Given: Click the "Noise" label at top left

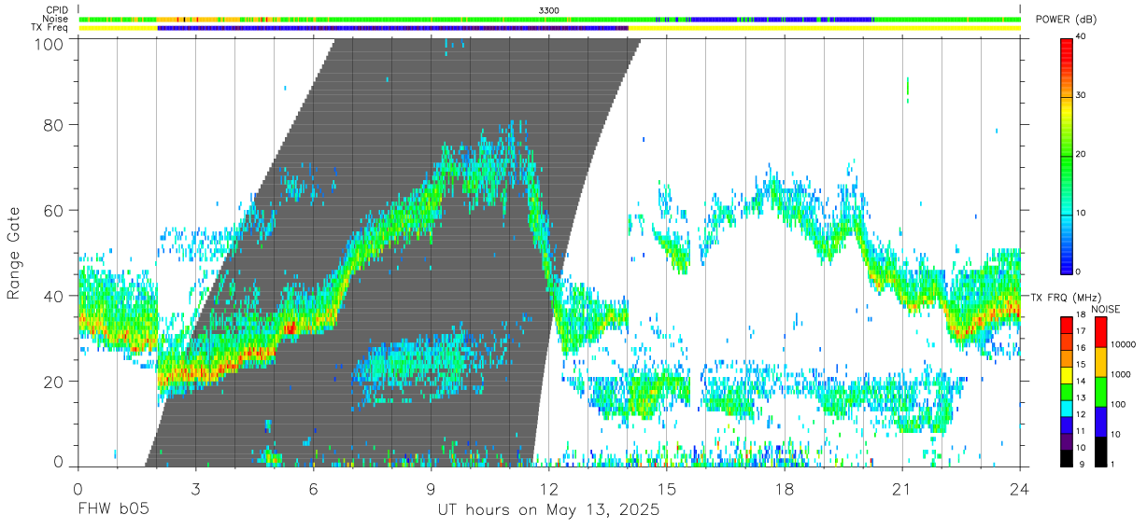Looking at the screenshot, I should [x=56, y=19].
